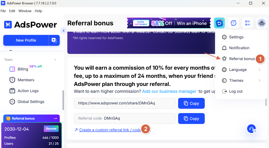Viewport: 269px width, 148px height.
Task: Open the blue app icon in header
Action: tap(219, 23)
